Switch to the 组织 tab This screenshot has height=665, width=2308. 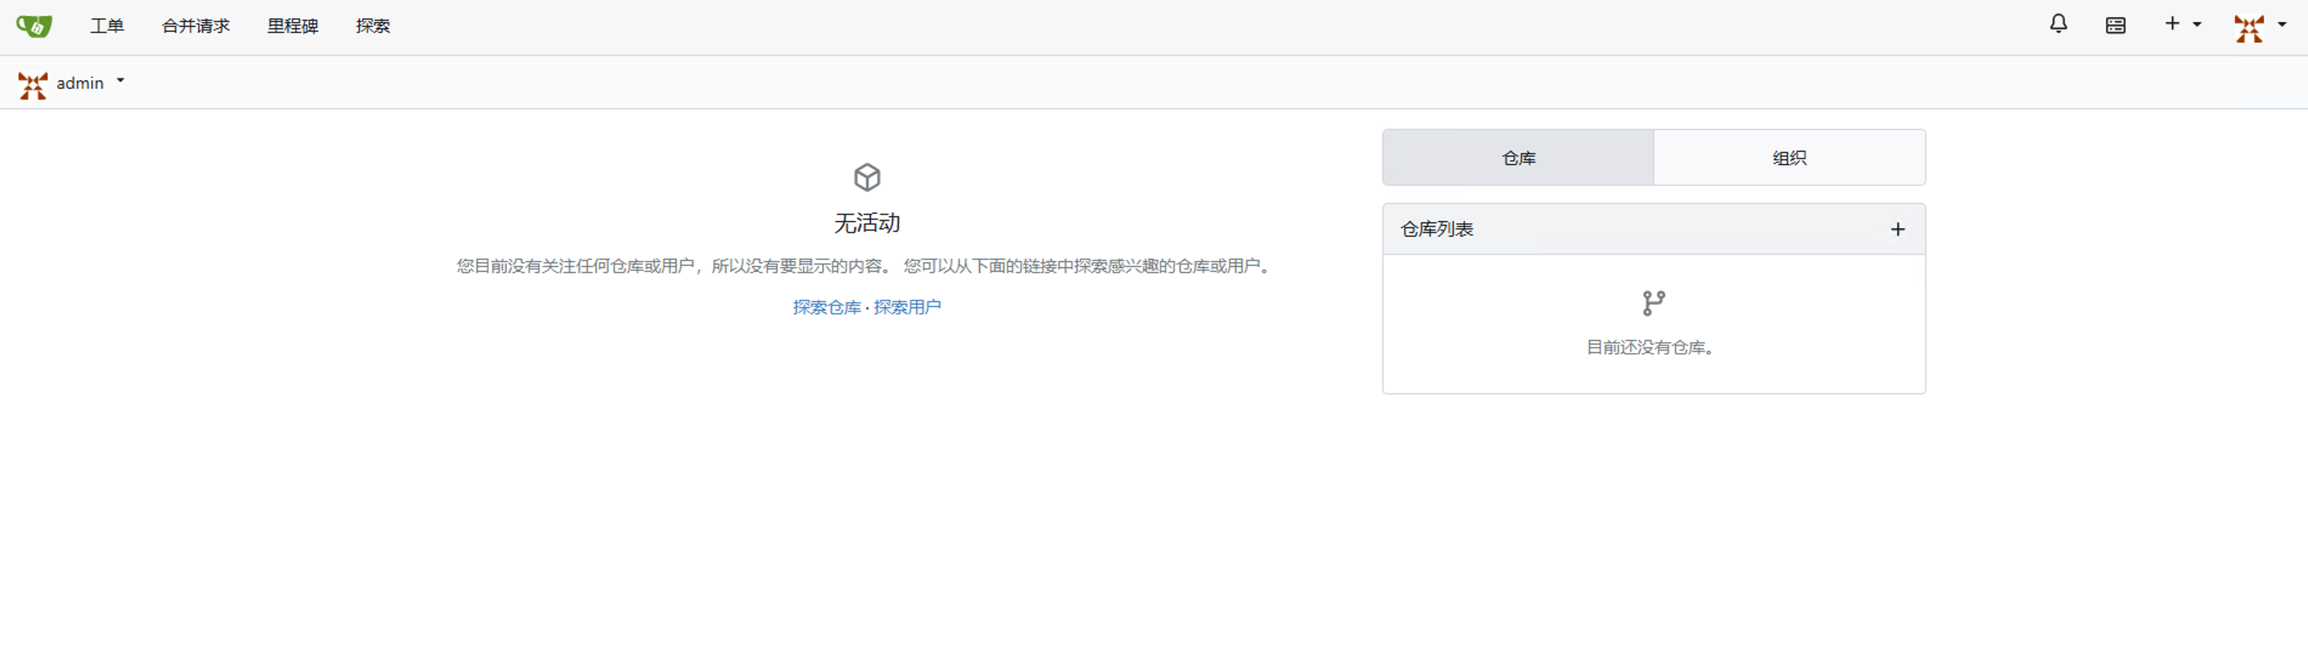1788,158
